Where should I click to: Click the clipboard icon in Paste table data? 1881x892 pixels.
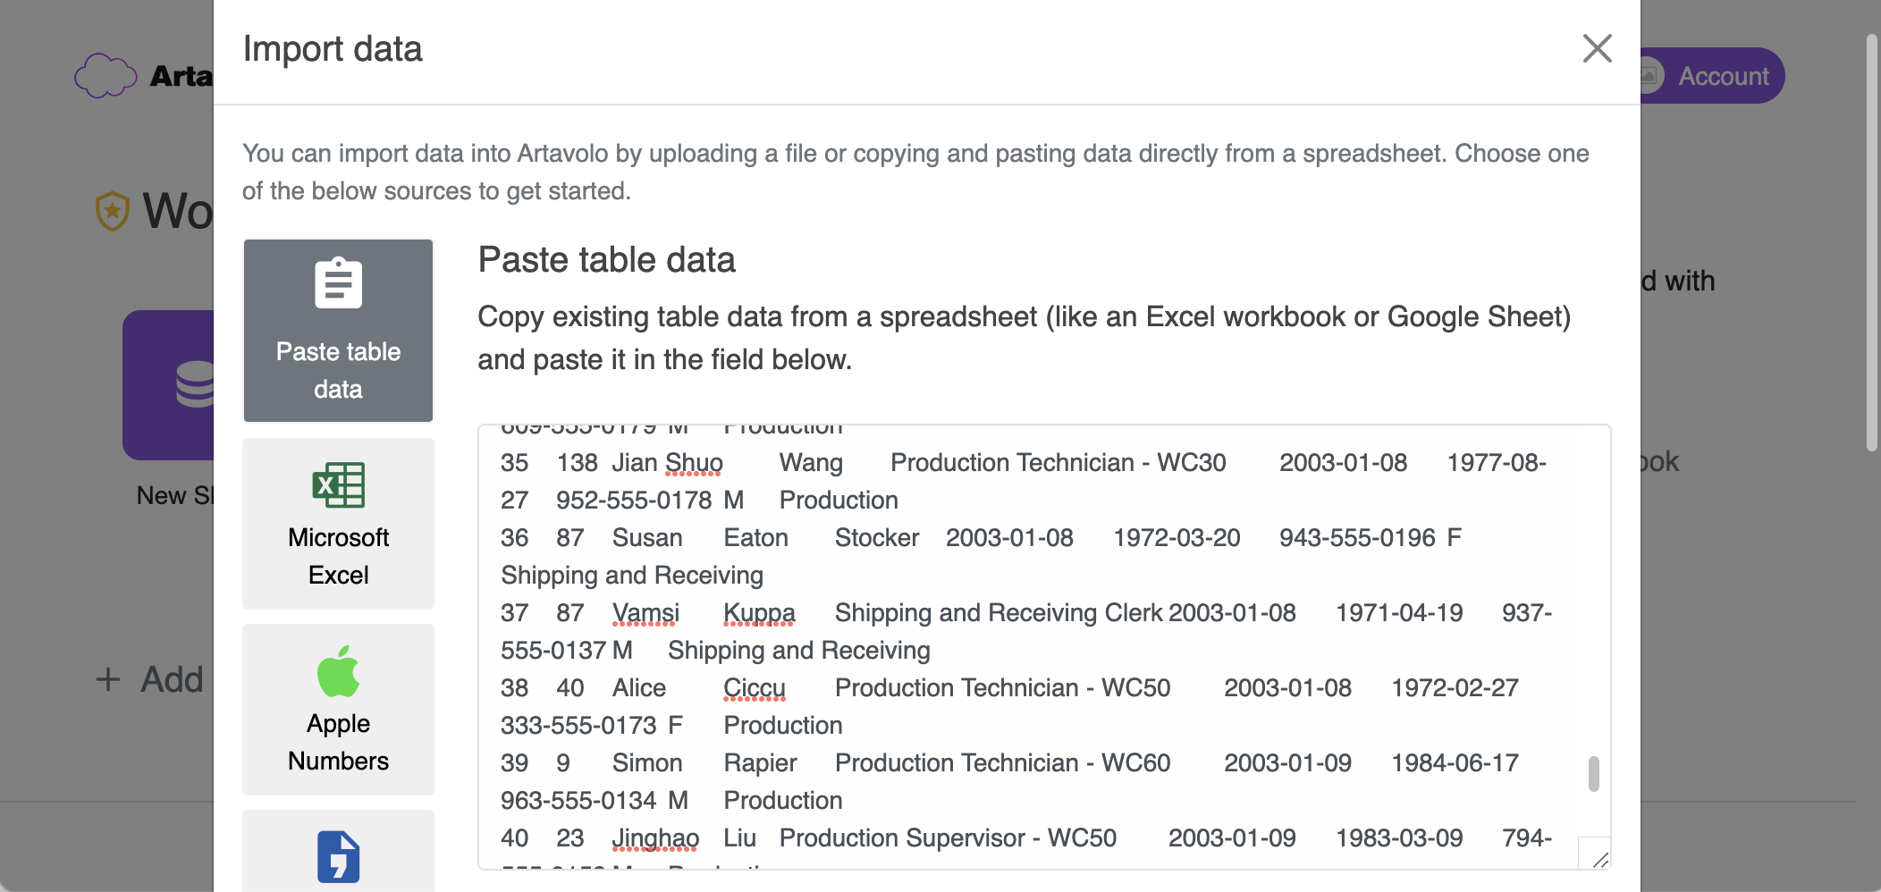(338, 283)
